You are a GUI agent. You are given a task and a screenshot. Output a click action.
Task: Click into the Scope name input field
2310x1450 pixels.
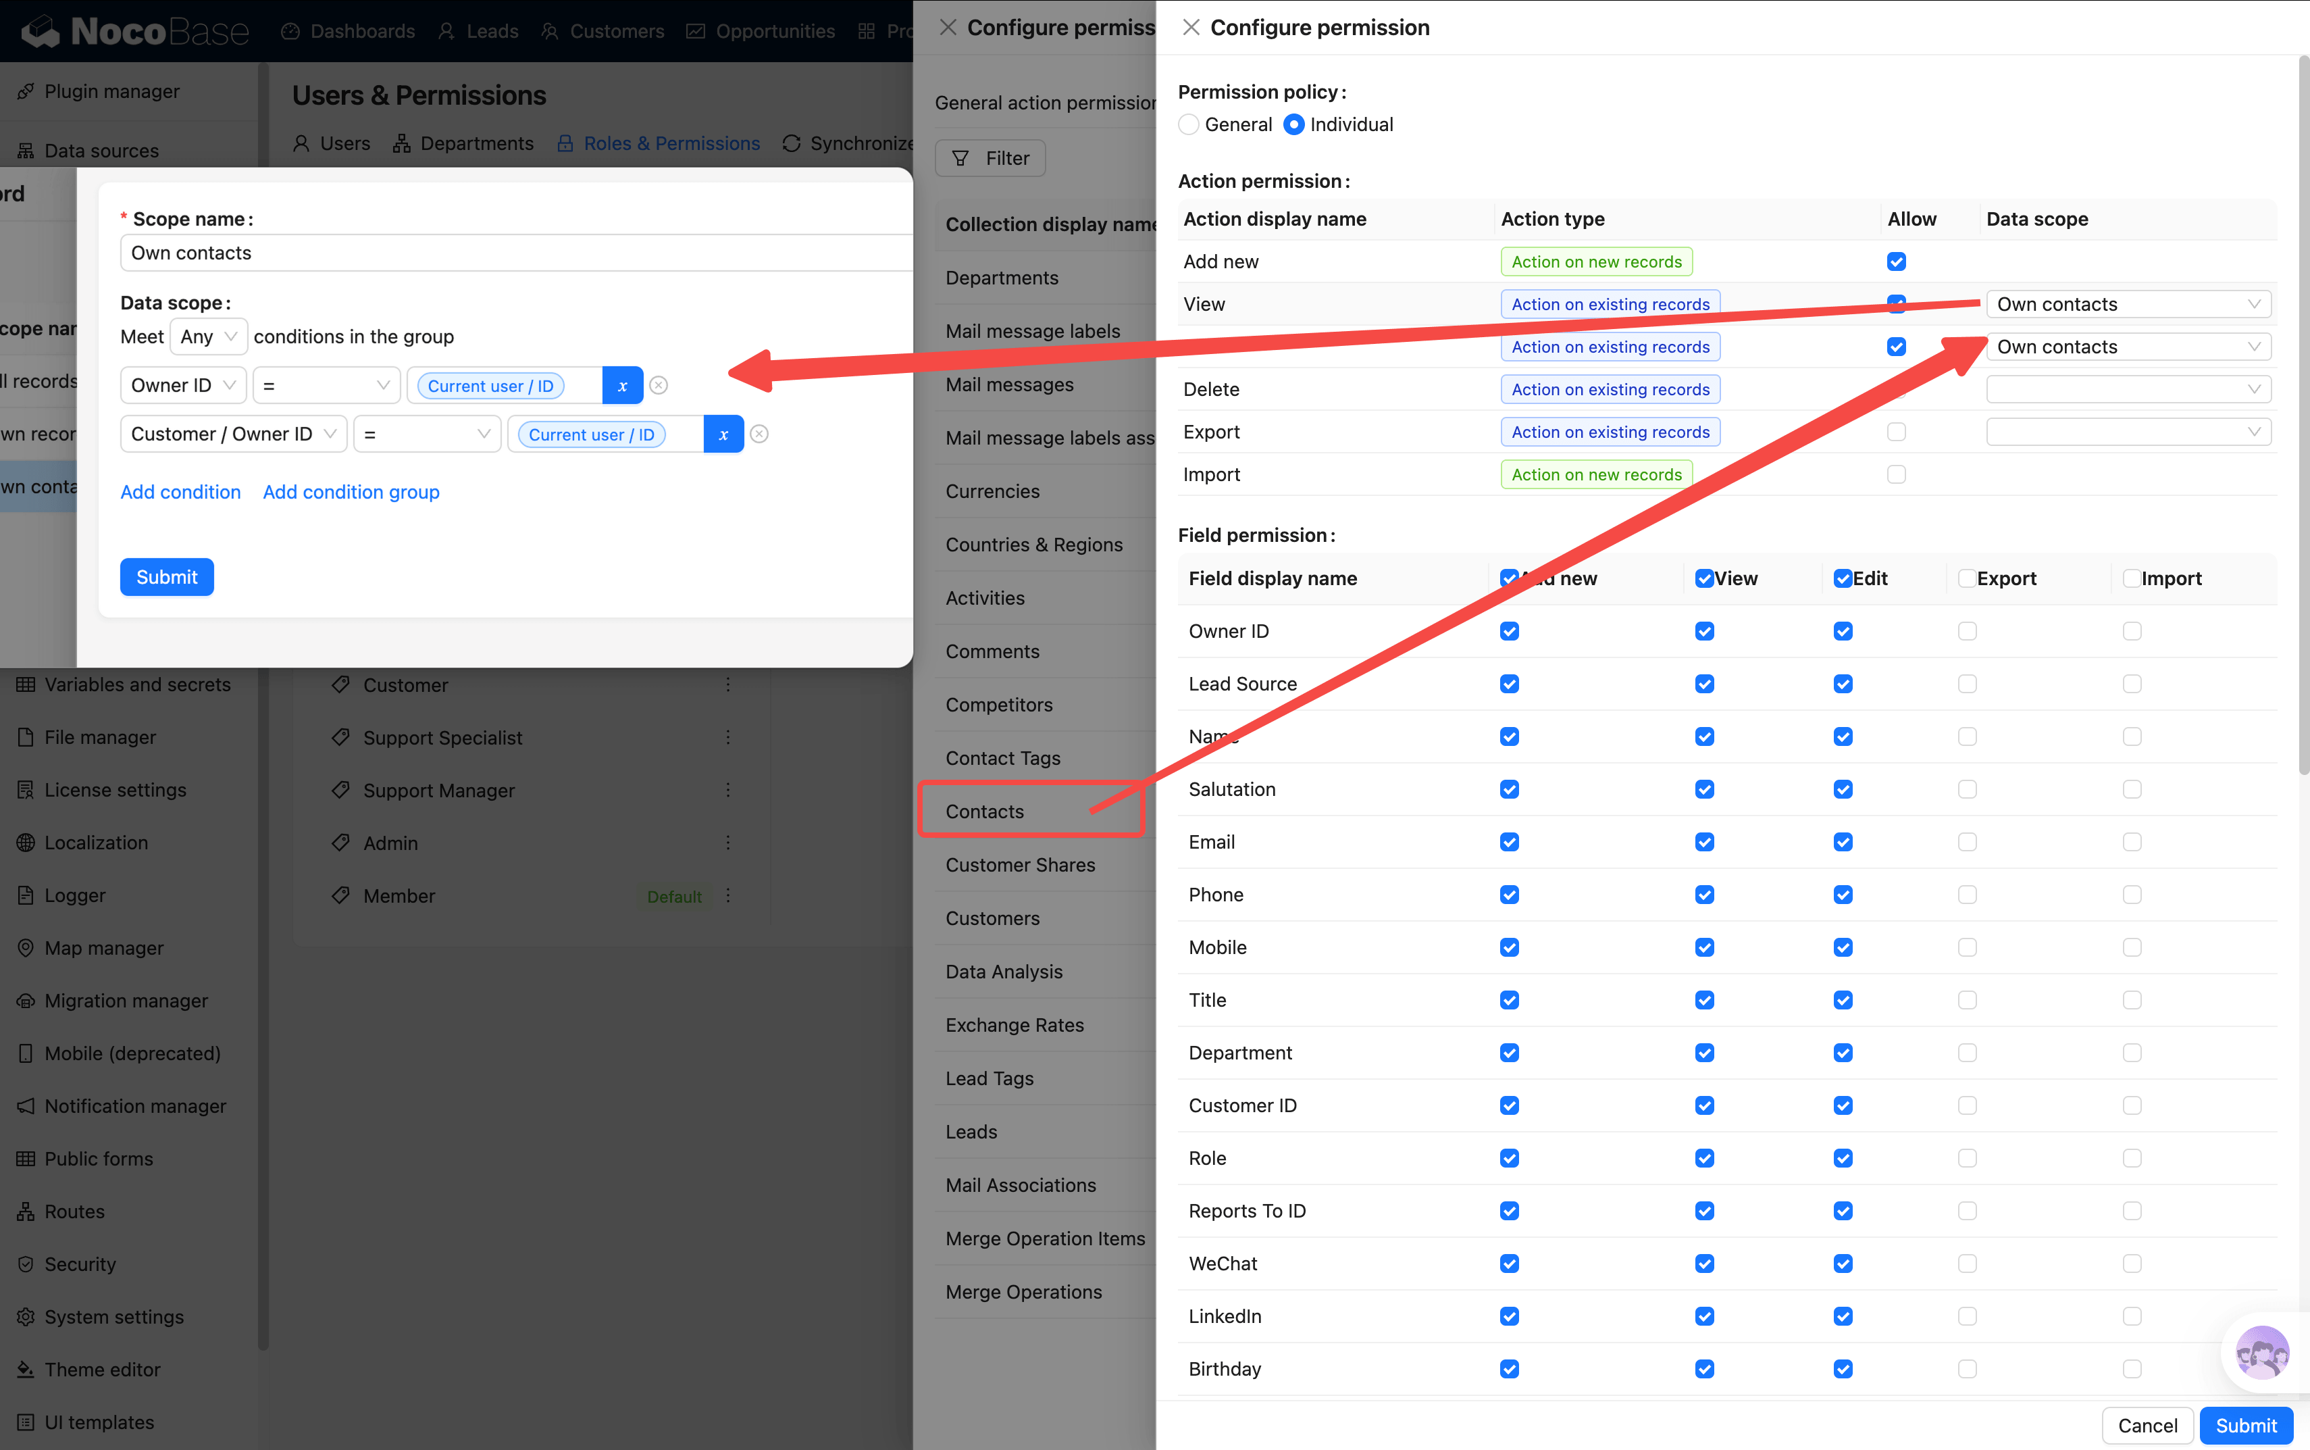point(517,253)
